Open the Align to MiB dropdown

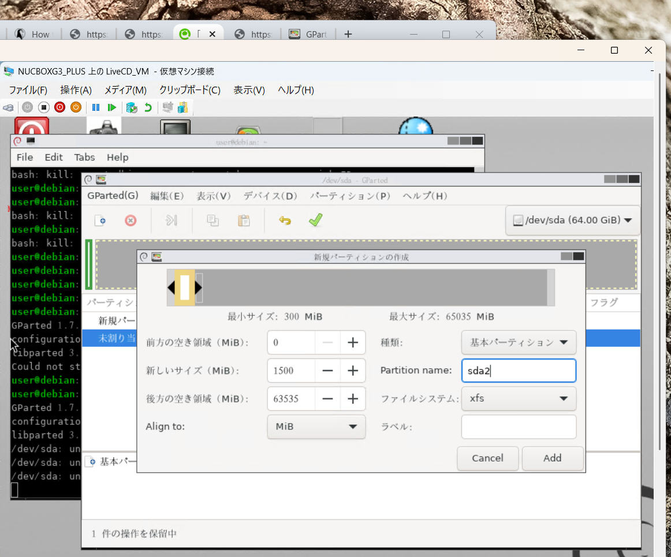[316, 427]
